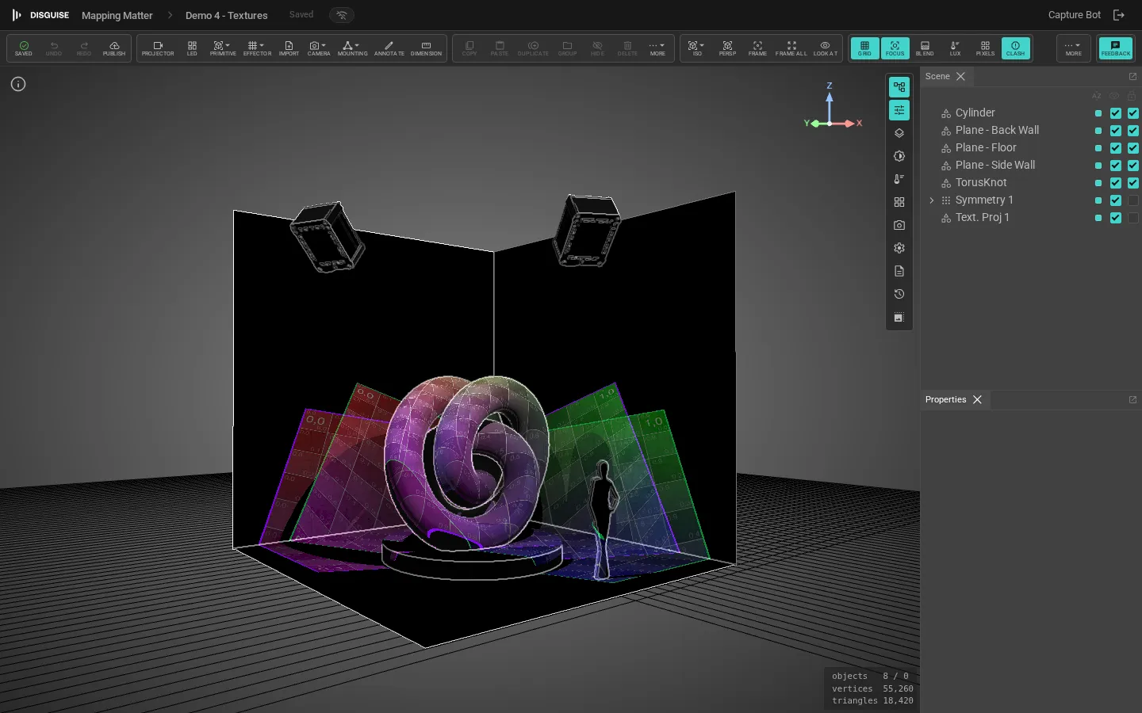Toggle Clash detection
1142x713 pixels.
click(1015, 48)
